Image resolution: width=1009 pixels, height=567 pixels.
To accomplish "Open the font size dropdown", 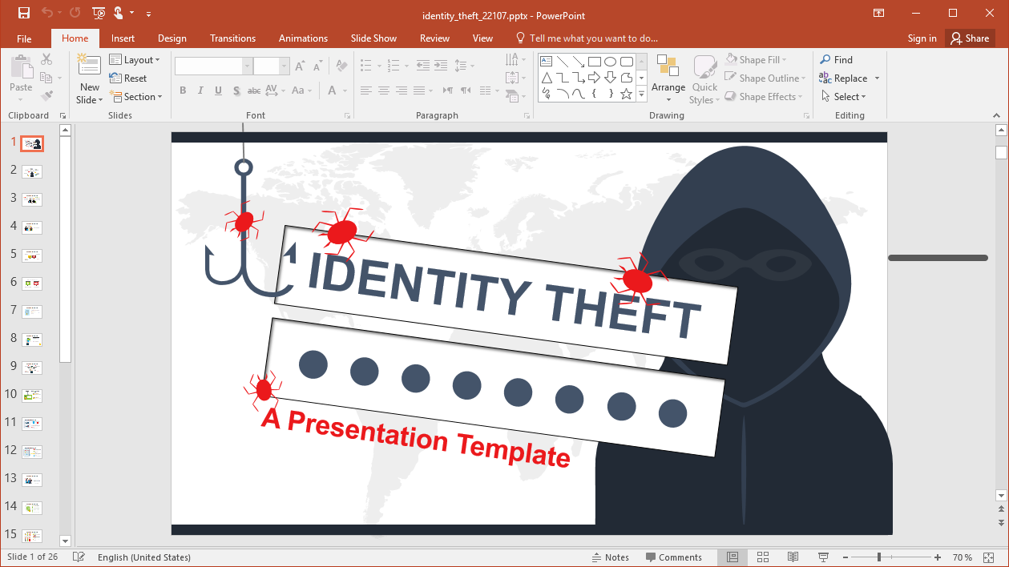I will coord(283,65).
